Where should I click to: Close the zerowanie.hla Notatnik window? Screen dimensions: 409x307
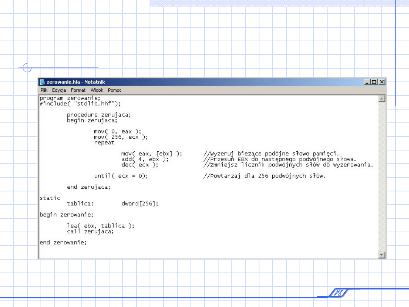tap(382, 82)
